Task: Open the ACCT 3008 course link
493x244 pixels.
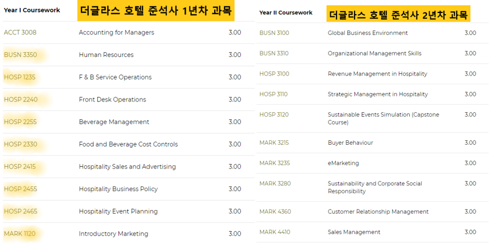Action: 20,32
